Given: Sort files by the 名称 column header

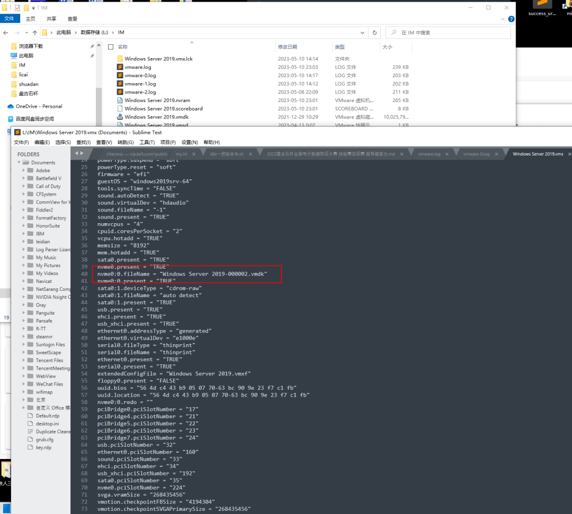Looking at the screenshot, I should tap(123, 47).
